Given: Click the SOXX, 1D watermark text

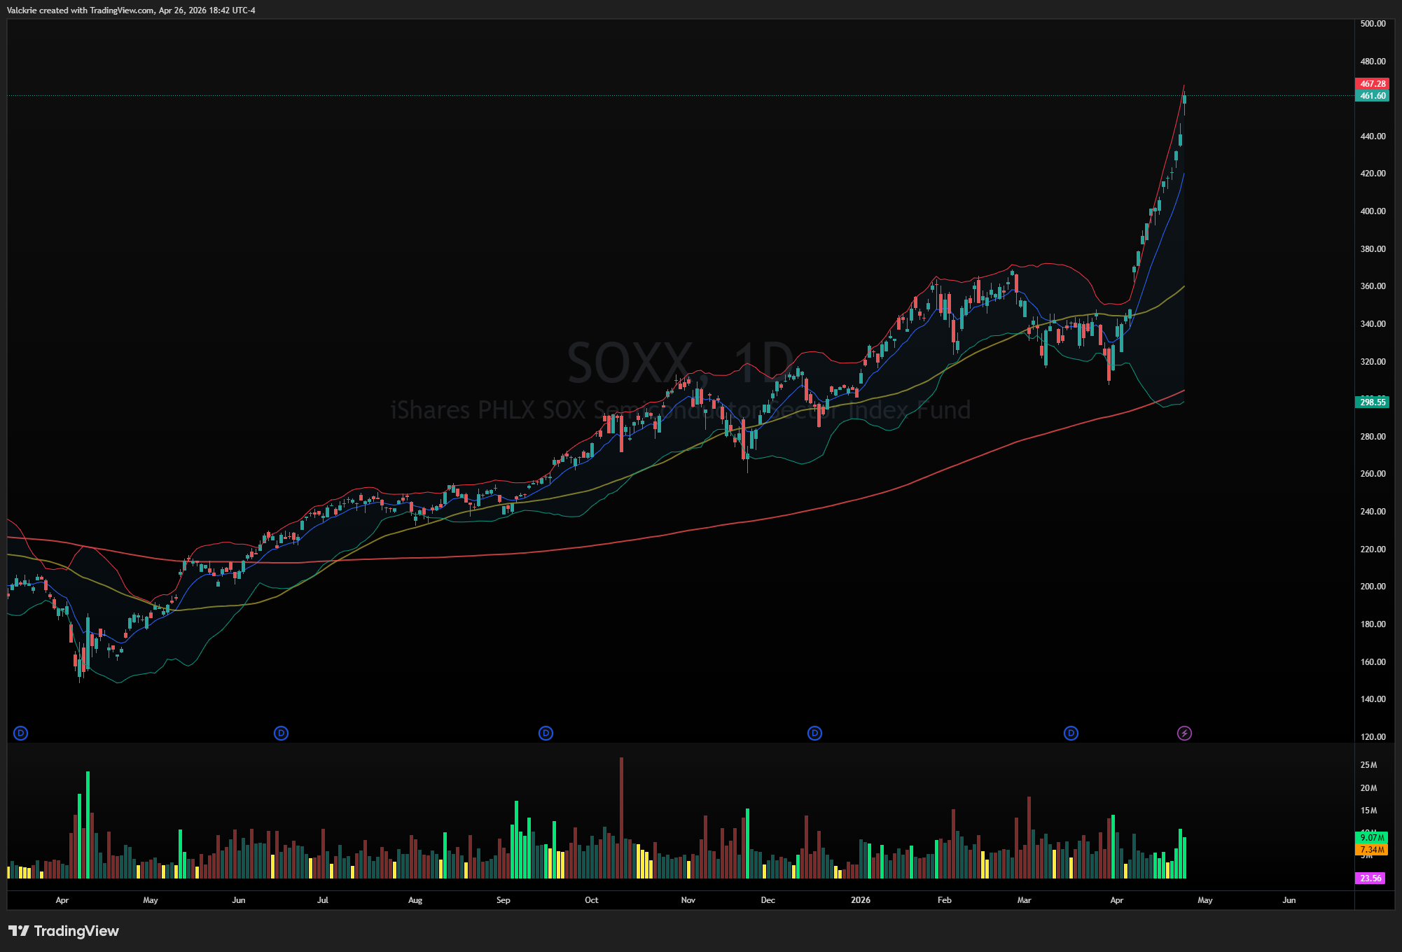Looking at the screenshot, I should click(679, 363).
